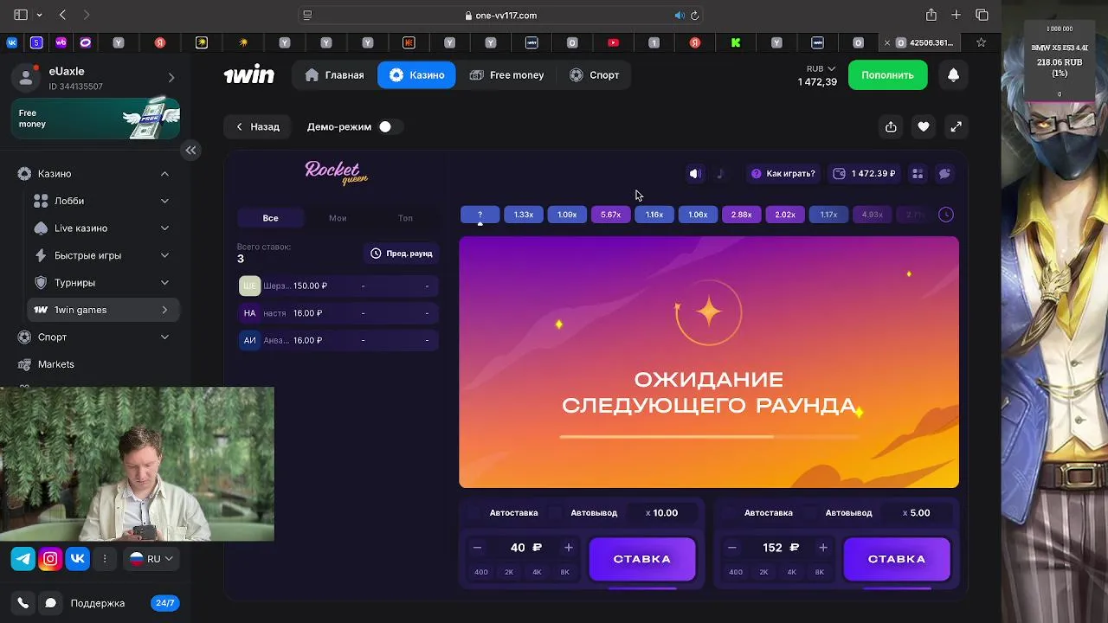This screenshot has height=623, width=1108.
Task: Click the Пополнить deposit button
Action: [888, 75]
